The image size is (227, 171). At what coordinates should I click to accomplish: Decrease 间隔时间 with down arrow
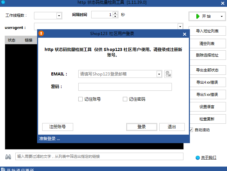[x=115, y=16]
